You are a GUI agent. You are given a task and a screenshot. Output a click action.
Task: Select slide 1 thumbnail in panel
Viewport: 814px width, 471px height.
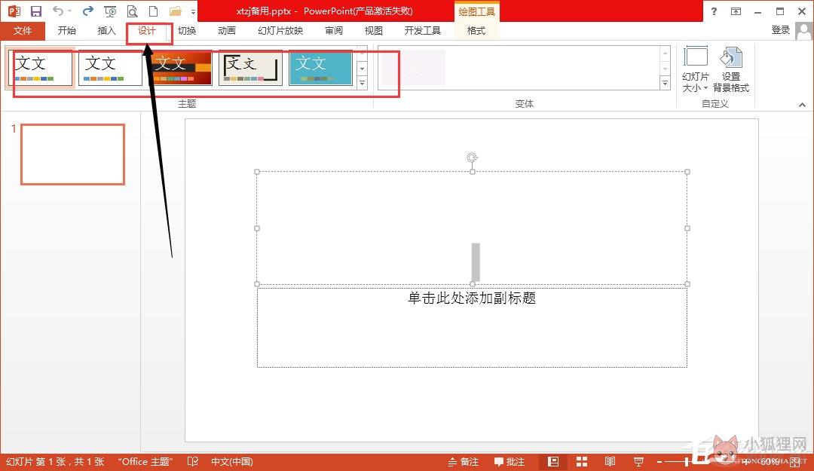click(72, 154)
